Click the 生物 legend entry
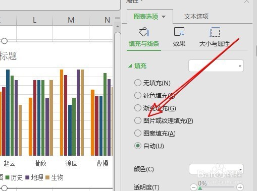The width and height of the screenshot is (257, 191). [x=55, y=177]
